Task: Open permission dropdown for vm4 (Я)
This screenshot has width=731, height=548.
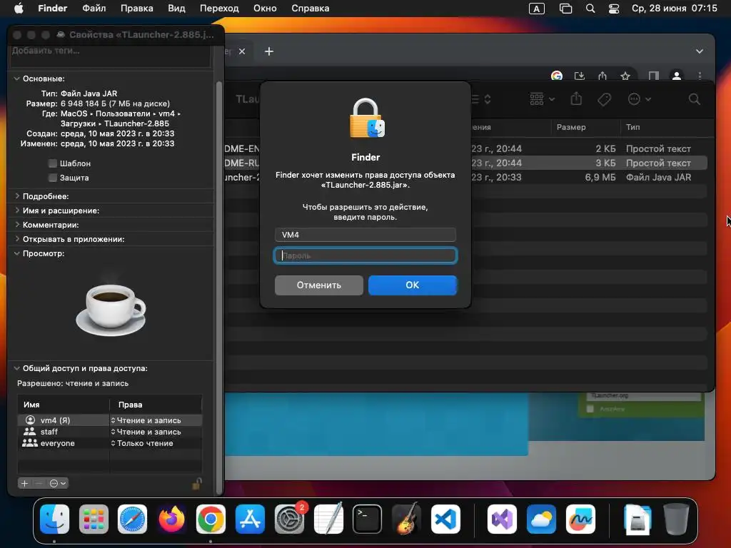Action: coord(146,420)
